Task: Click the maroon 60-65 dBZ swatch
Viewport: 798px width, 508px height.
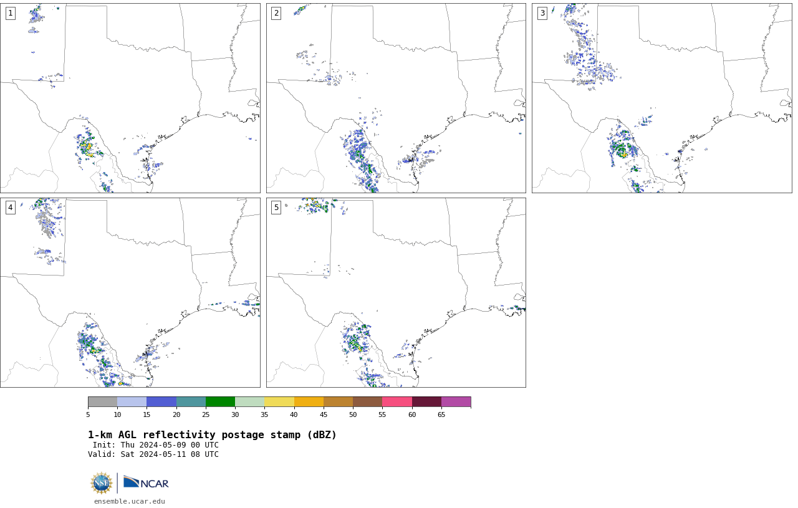Action: (426, 401)
